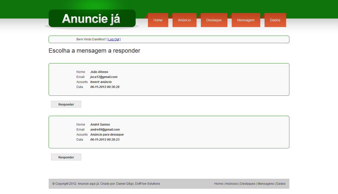Click subject text Inserir anúncio

point(101,82)
